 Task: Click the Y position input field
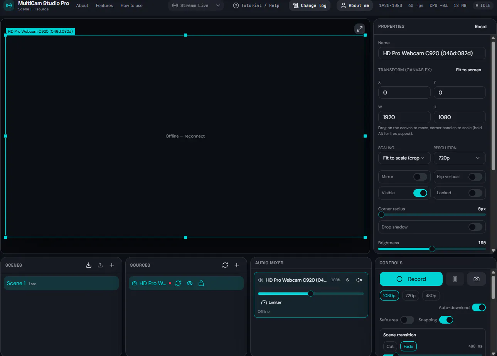460,92
